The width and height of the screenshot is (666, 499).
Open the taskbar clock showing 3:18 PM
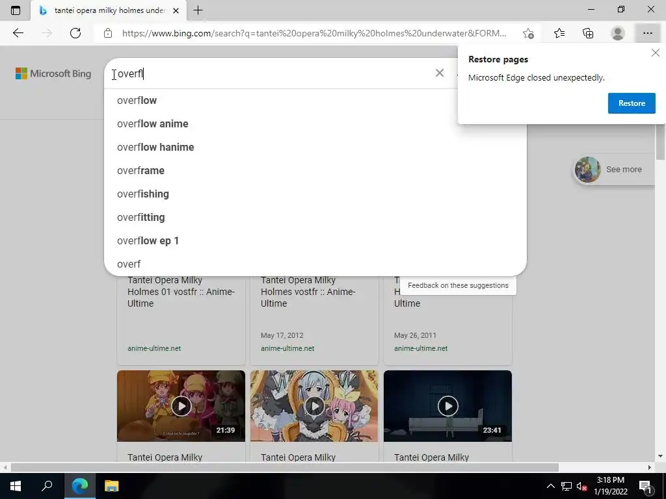click(x=610, y=486)
